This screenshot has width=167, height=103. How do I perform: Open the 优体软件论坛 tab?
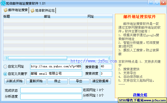pos(43,11)
